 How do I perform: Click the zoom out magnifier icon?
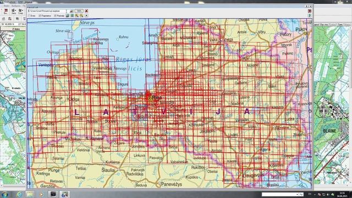(x=81, y=16)
